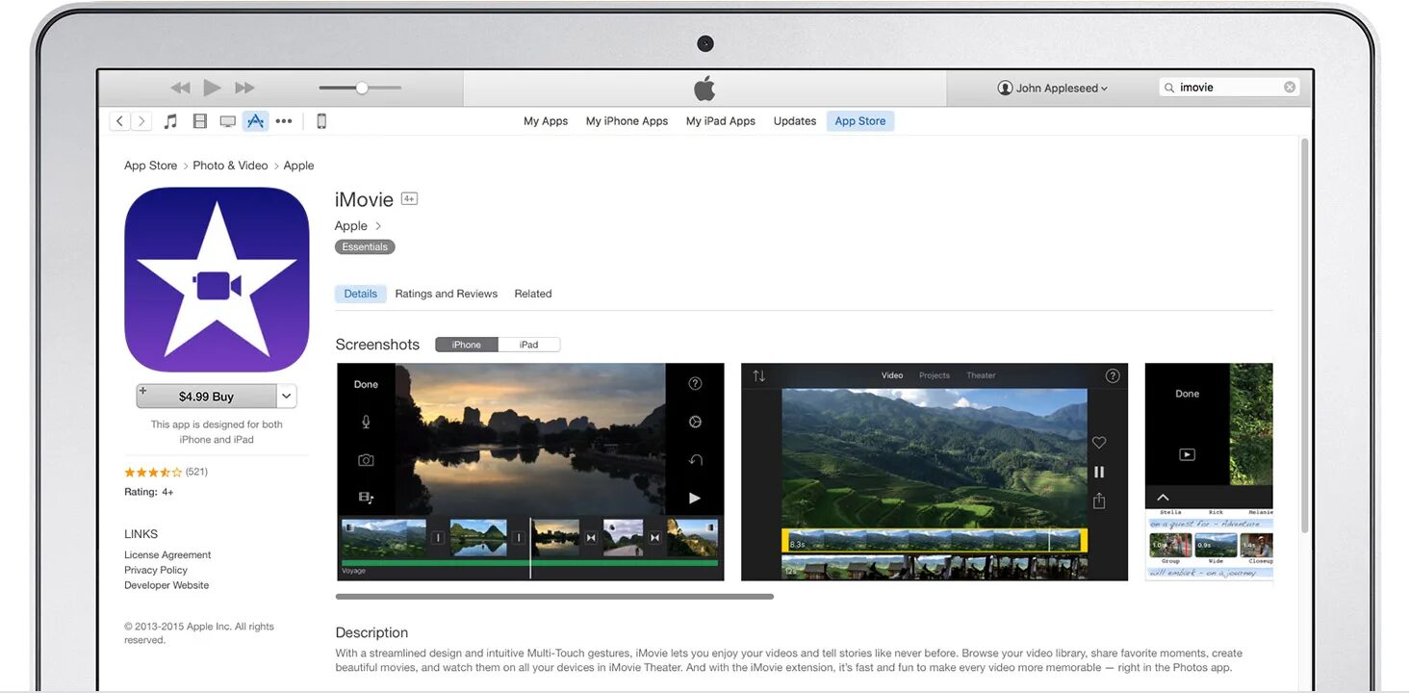The width and height of the screenshot is (1409, 693).
Task: Open the Developer Website link
Action: click(167, 585)
